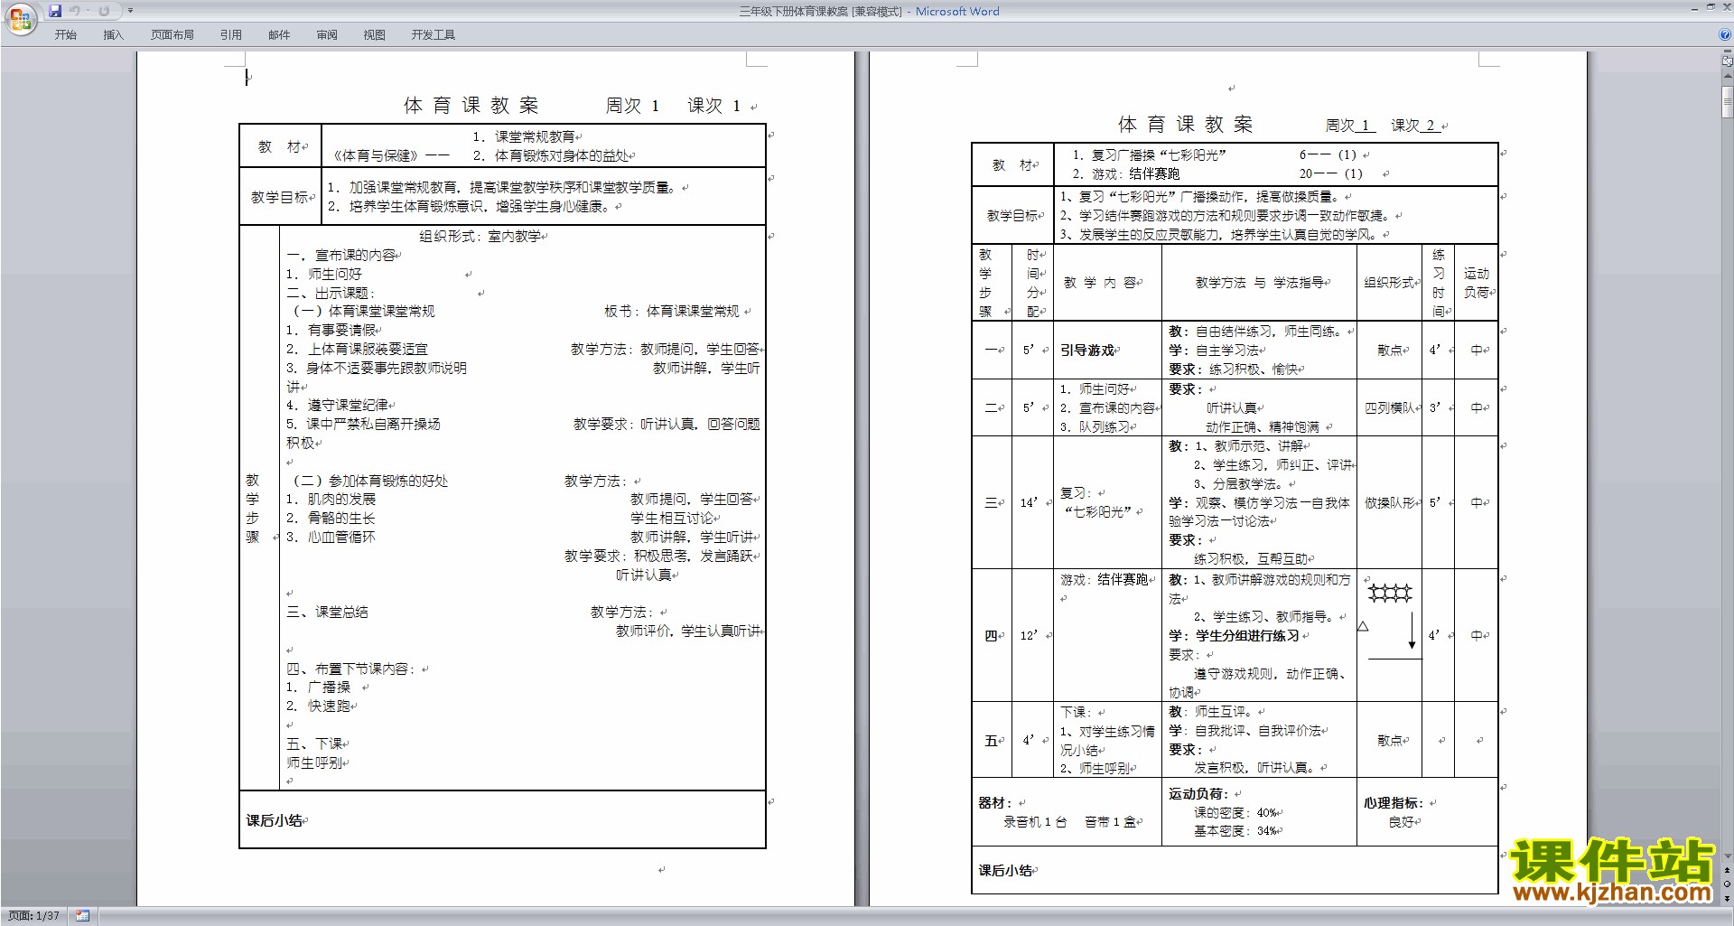Switch to the 视图 tab
The height and width of the screenshot is (926, 1734).
click(x=375, y=35)
